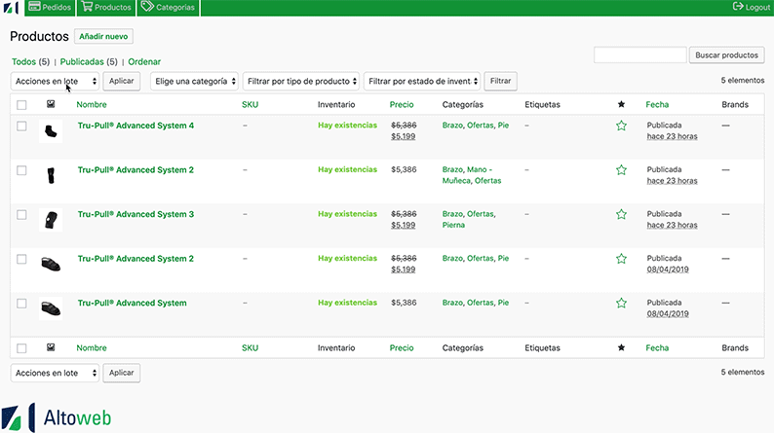Sort by SKU column in footer
Screen dimensions: 774x433
coord(250,347)
